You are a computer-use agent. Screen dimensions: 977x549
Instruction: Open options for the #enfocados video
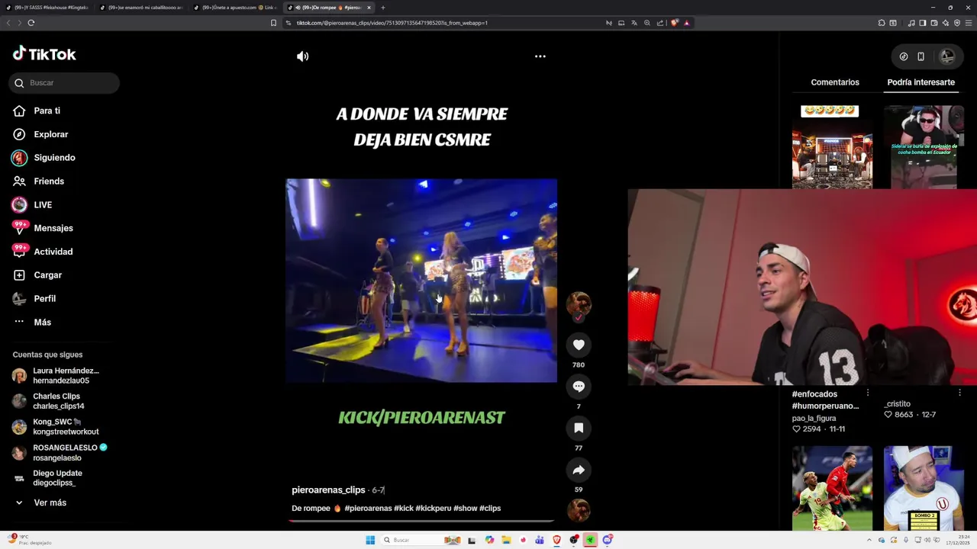coord(867,393)
